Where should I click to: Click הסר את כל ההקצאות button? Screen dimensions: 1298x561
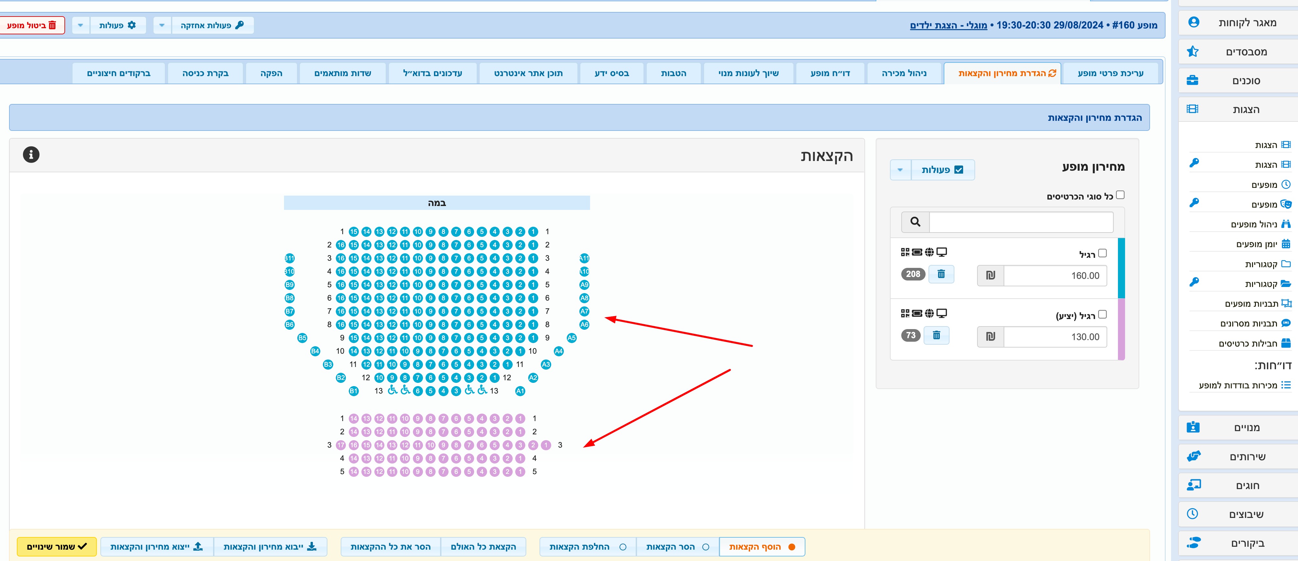tap(391, 547)
